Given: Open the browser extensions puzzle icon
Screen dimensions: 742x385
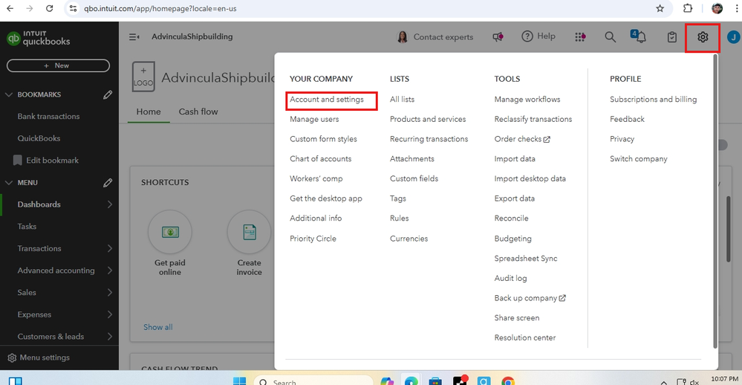Looking at the screenshot, I should click(688, 8).
